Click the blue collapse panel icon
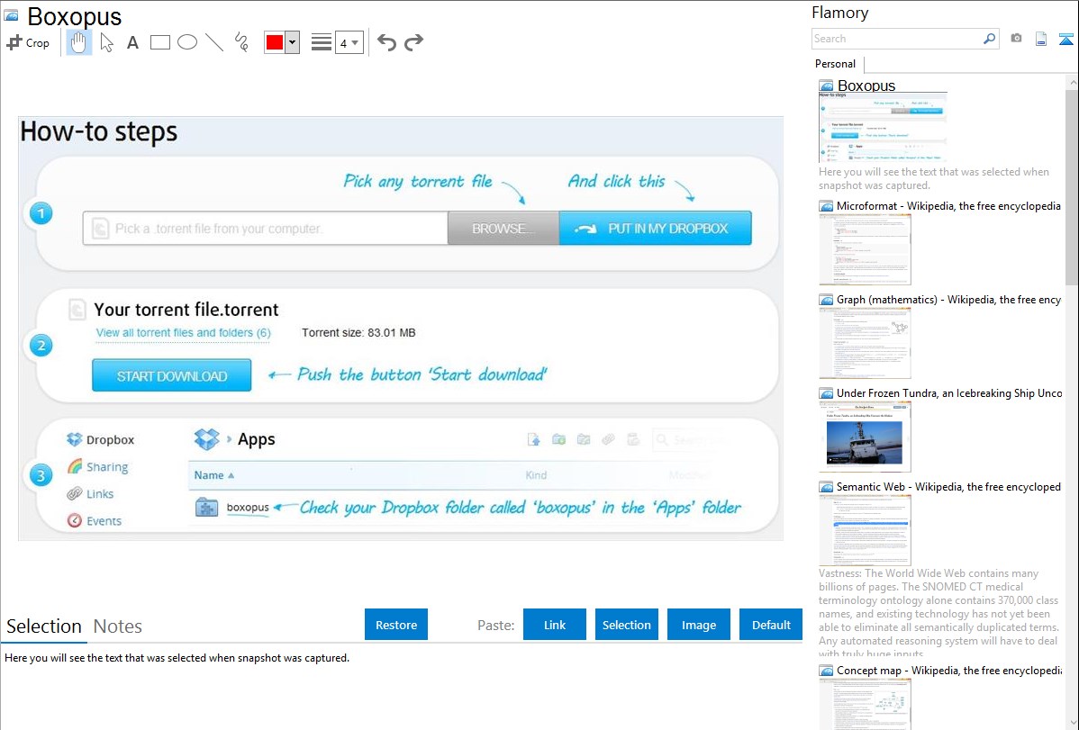The width and height of the screenshot is (1079, 730). [1065, 39]
